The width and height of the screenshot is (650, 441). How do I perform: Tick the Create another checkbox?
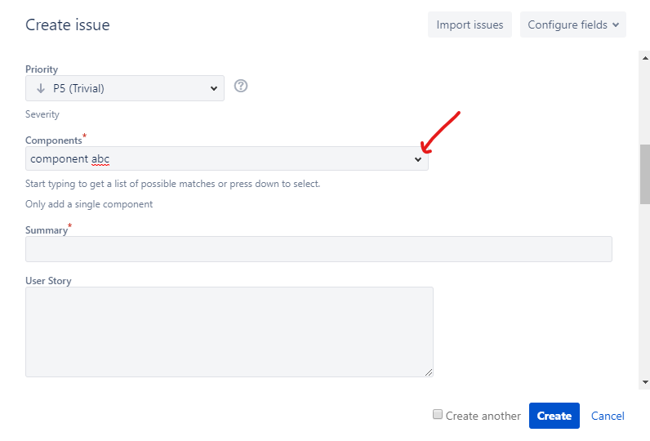(x=438, y=414)
